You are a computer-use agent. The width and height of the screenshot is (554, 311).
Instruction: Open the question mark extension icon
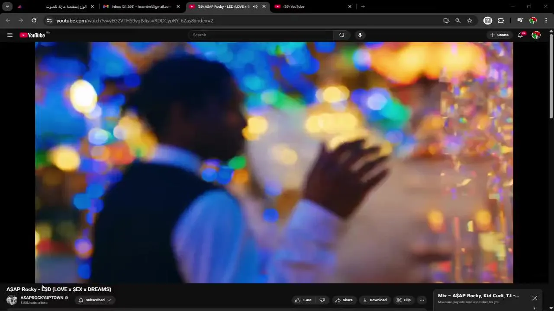tap(488, 20)
